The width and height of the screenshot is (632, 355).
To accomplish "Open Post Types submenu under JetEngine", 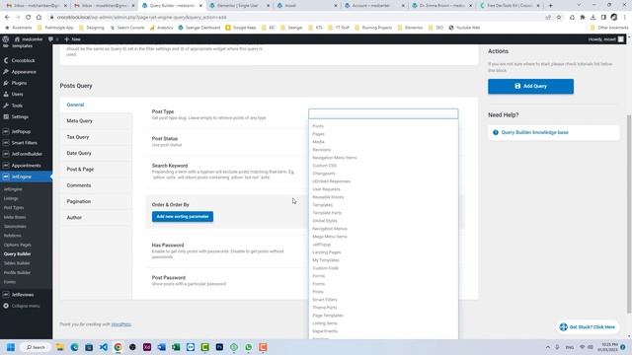I will (x=14, y=208).
